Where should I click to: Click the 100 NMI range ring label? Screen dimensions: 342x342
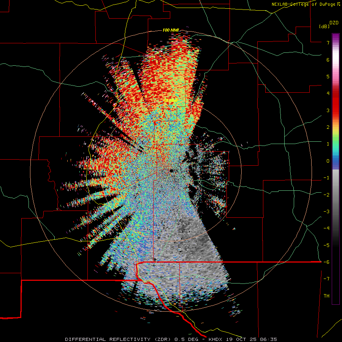tap(171, 30)
